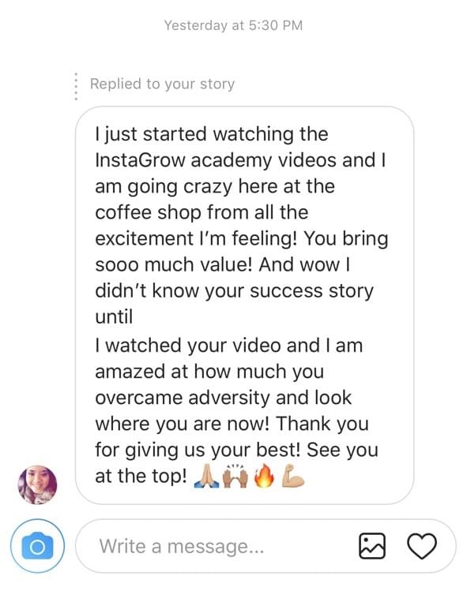Viewport: 467px width, 591px height.
Task: Click the phrase 'coffee shop from all the'
Action: point(201,212)
